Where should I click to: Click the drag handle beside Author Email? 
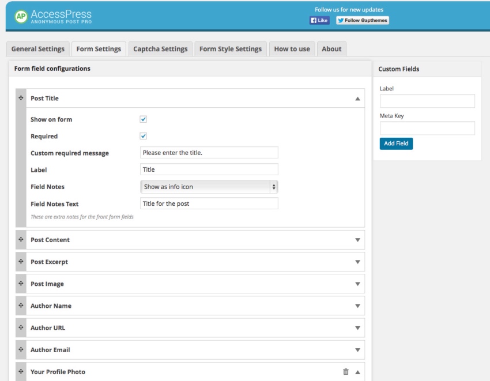click(21, 349)
